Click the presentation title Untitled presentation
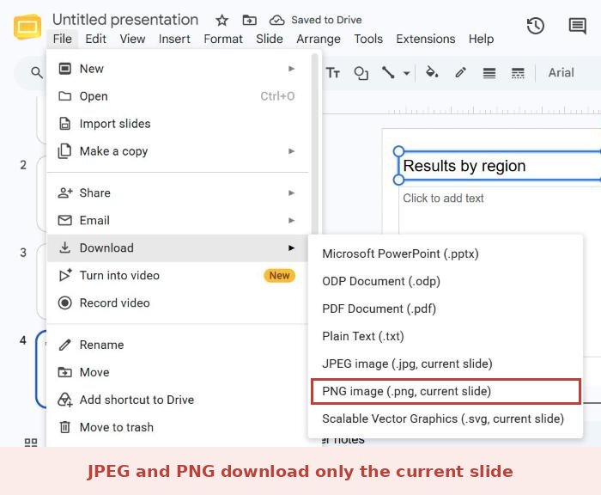The width and height of the screenshot is (601, 495). click(125, 20)
